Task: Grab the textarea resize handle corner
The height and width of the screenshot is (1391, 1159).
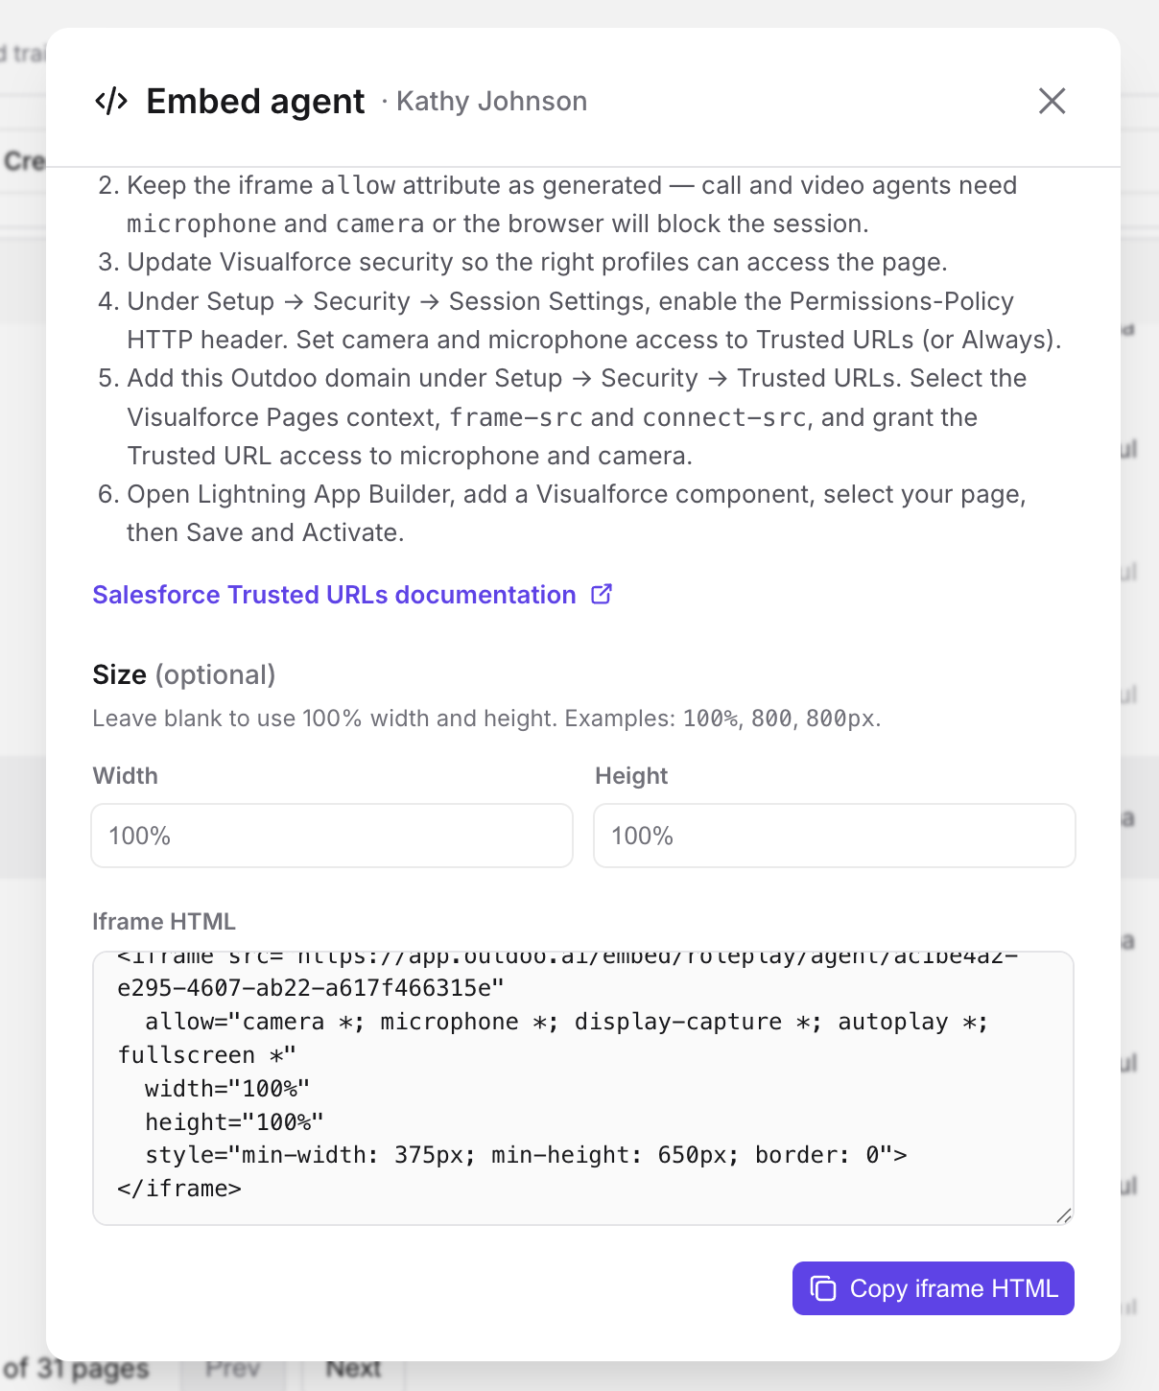Action: click(x=1063, y=1215)
